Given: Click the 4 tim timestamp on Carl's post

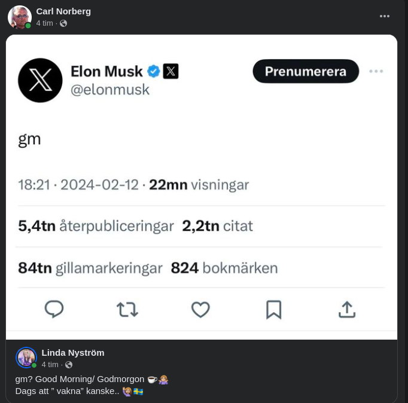Looking at the screenshot, I should [44, 23].
